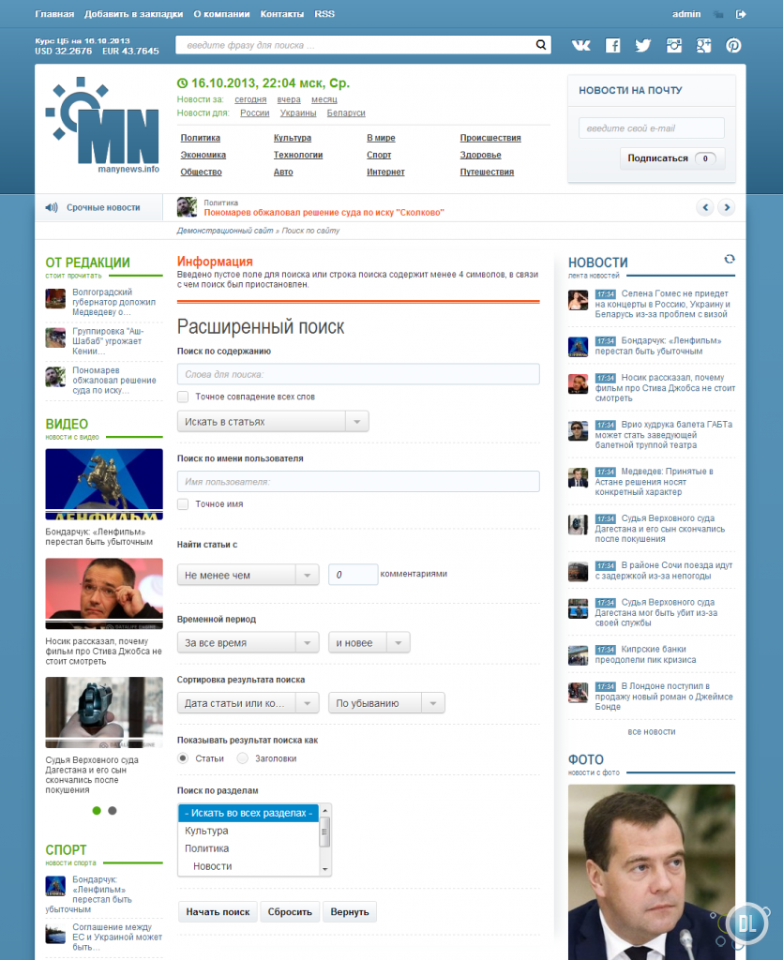
Task: Open the Политика category in the site menu
Action: [x=200, y=138]
